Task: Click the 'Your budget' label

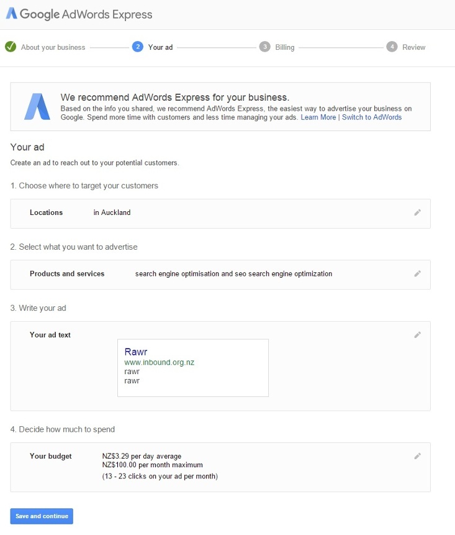Action: (51, 456)
